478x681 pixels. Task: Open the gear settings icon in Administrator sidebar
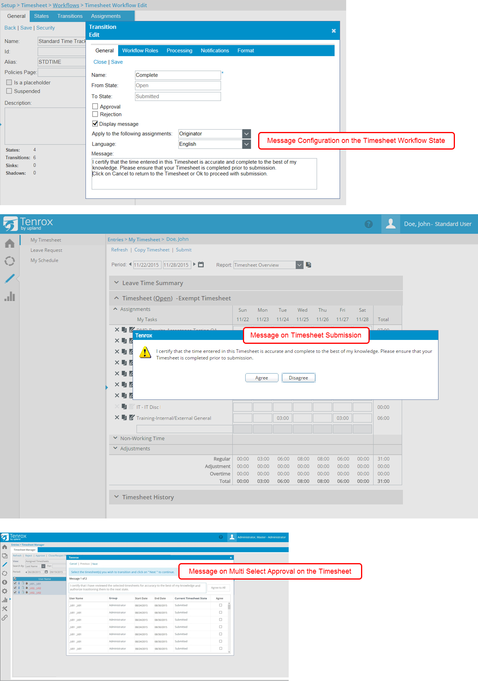5,591
